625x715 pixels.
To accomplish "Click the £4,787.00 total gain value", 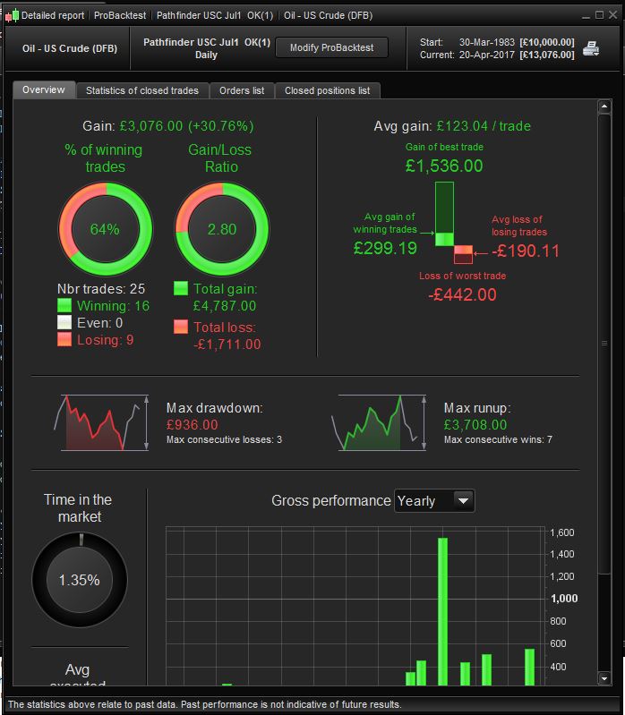I will click(225, 305).
